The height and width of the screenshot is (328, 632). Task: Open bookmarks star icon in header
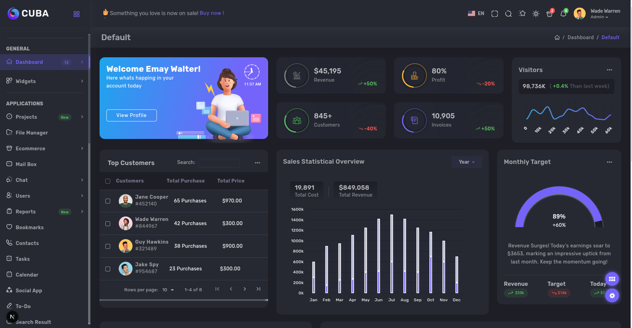click(522, 14)
